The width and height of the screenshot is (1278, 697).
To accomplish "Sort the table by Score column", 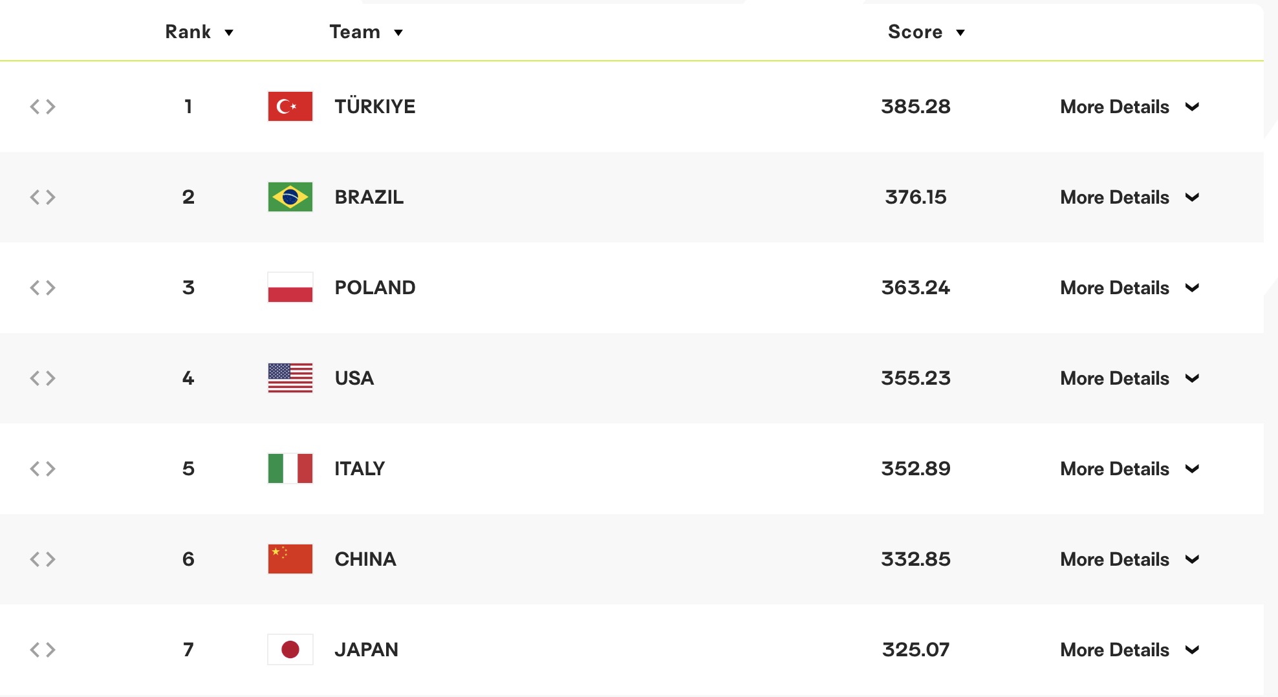I will [926, 32].
